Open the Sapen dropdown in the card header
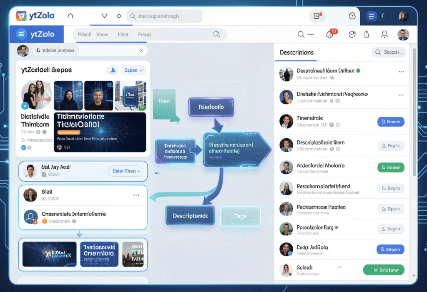427x292 pixels. pos(133,70)
